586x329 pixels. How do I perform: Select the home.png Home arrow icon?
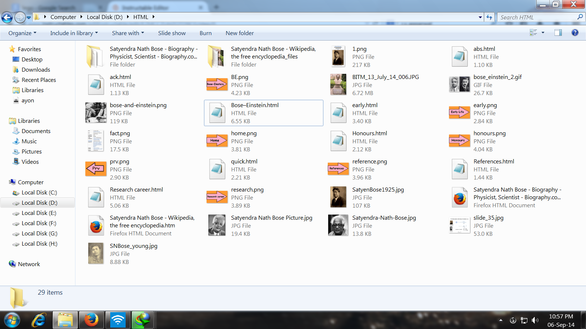click(217, 141)
